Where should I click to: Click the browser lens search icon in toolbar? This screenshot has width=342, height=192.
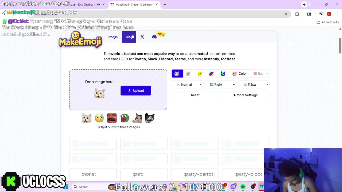pos(309,14)
